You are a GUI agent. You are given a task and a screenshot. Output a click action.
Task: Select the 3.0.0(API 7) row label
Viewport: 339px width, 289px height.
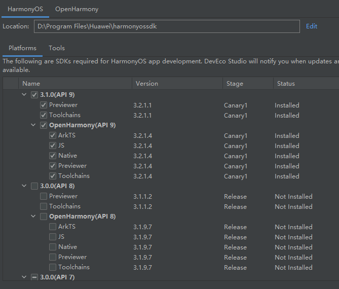(57, 277)
